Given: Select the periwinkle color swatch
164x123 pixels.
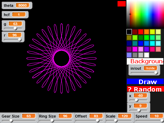Looking at the screenshot, I should click(129, 55).
